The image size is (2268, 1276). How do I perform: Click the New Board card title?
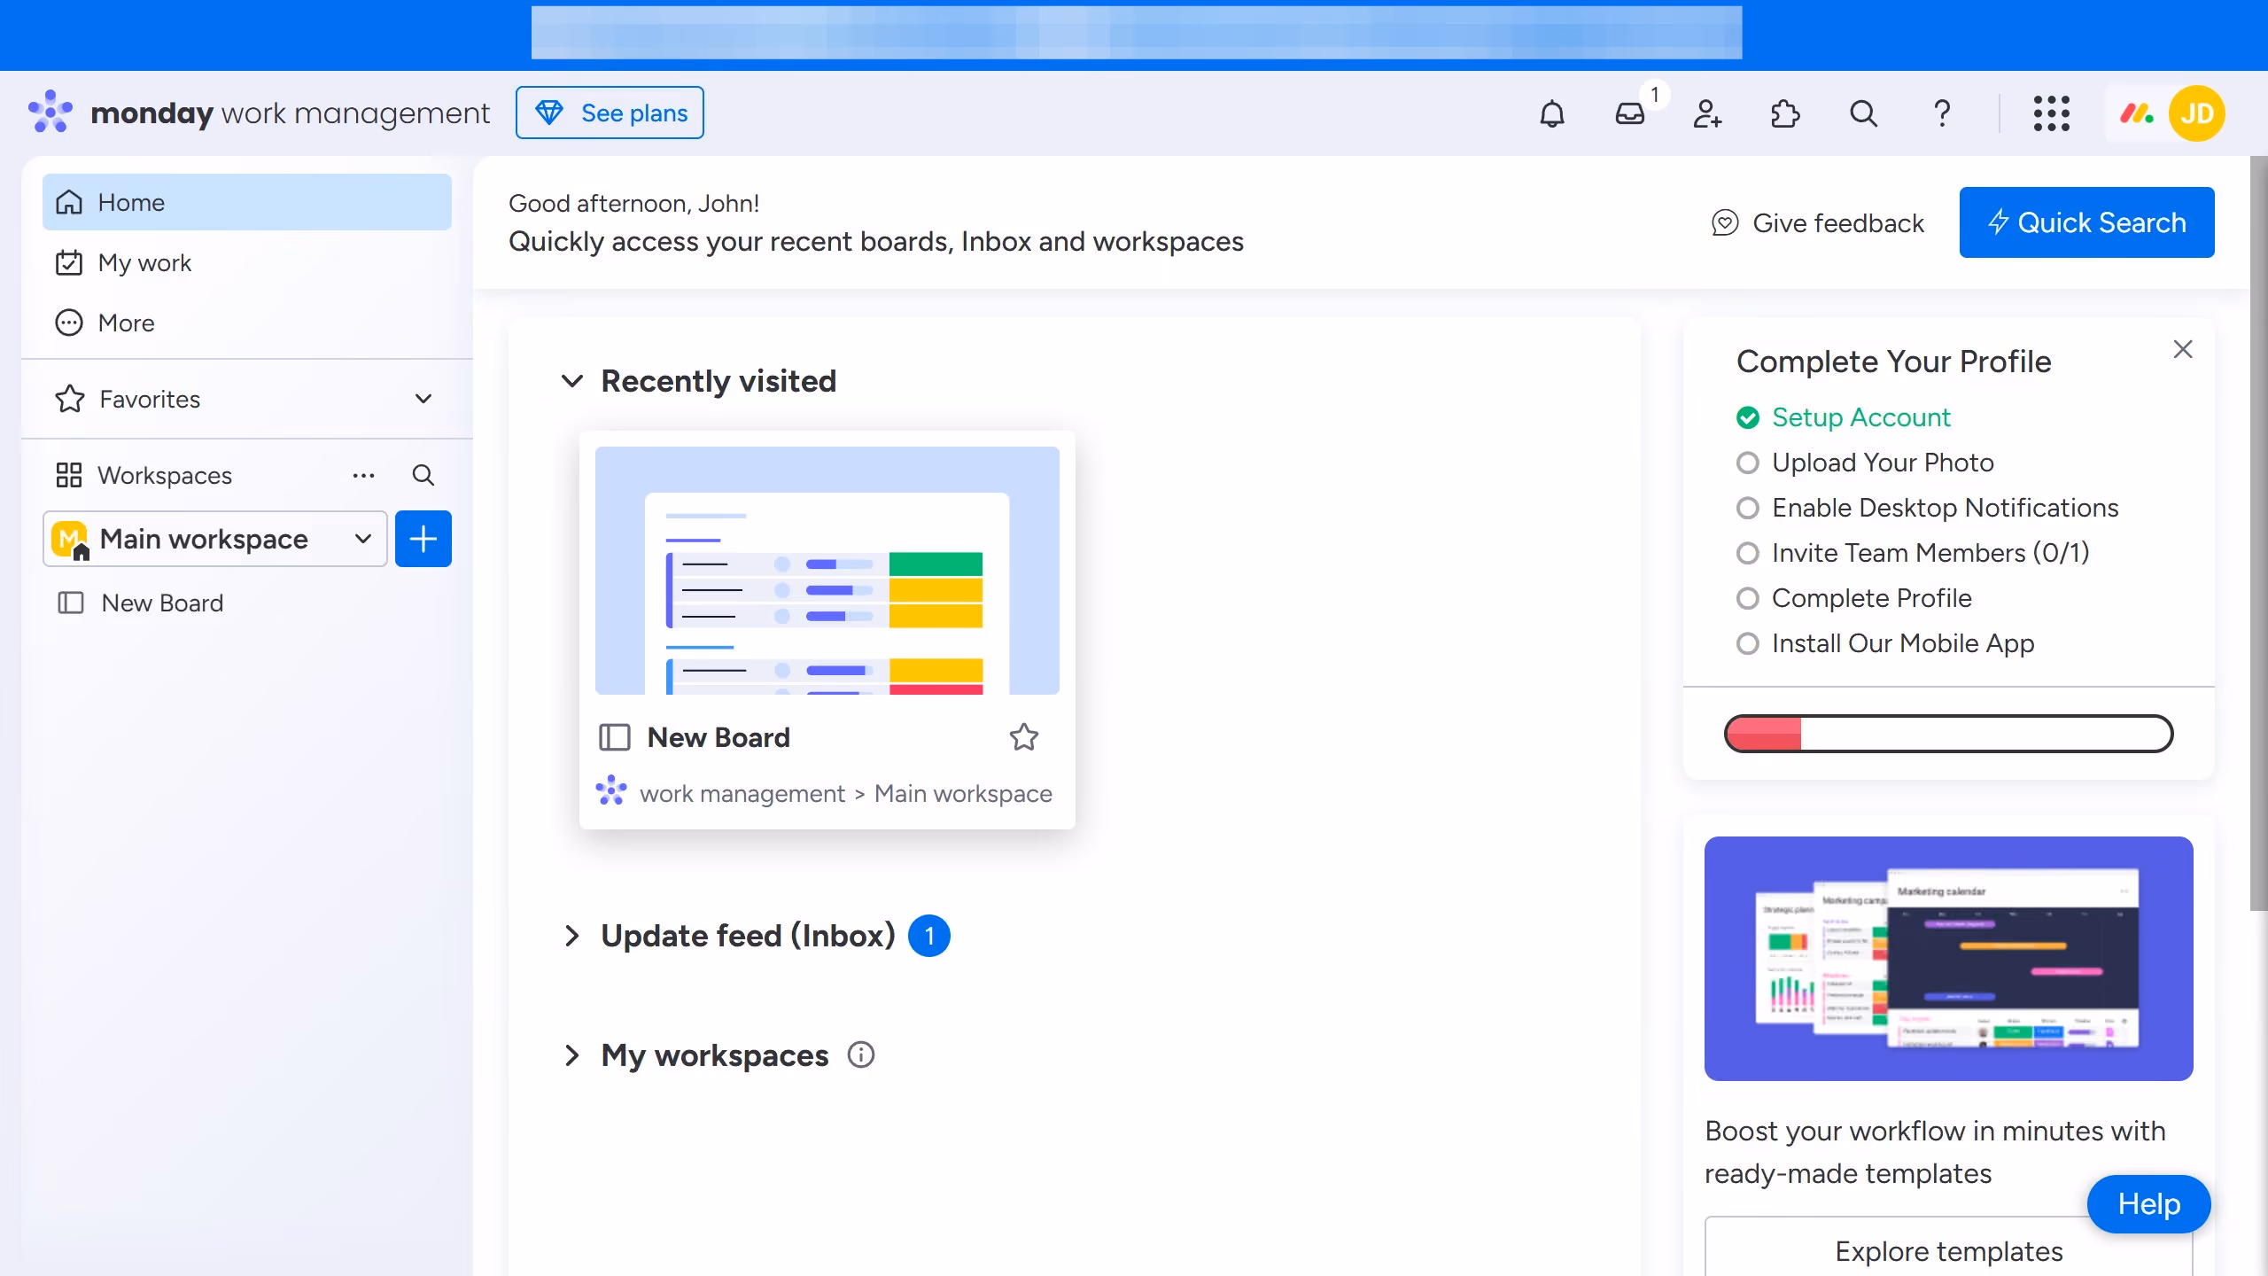(718, 737)
